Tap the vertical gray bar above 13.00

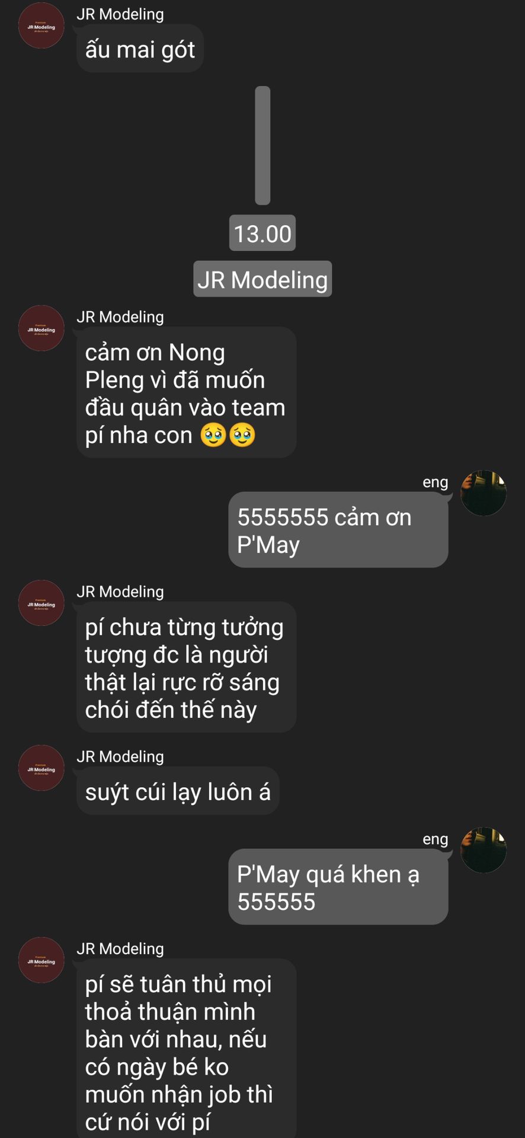click(x=262, y=145)
